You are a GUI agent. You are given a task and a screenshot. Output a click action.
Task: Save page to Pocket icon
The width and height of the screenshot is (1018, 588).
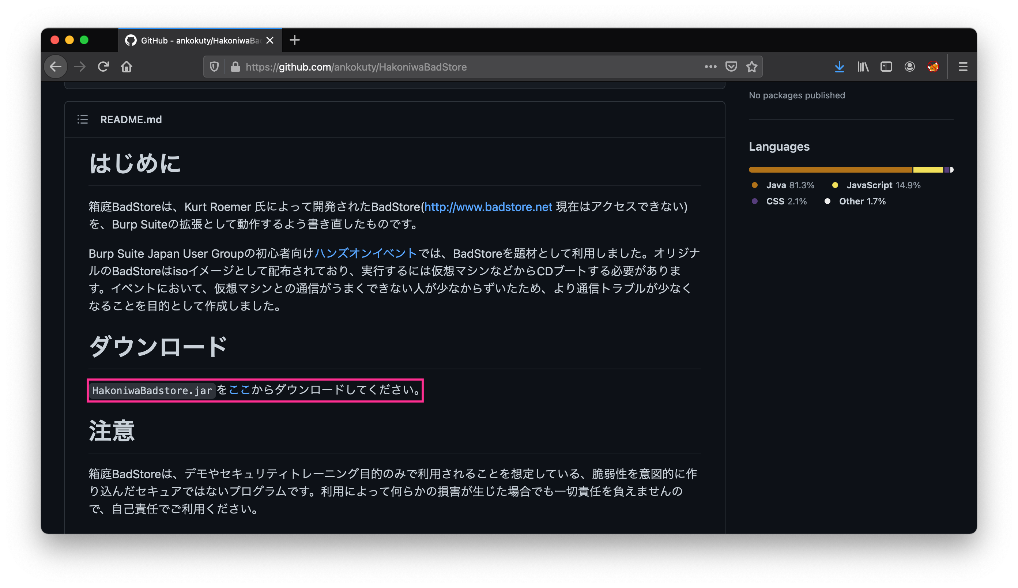pos(731,67)
